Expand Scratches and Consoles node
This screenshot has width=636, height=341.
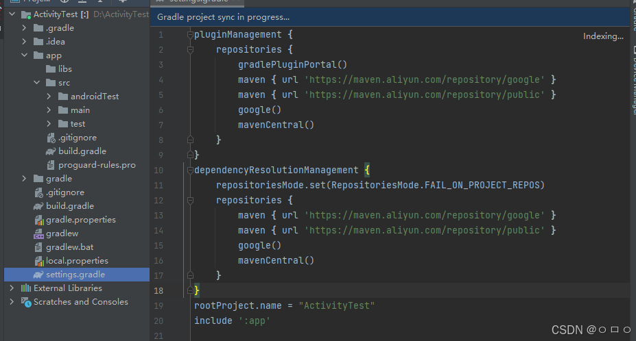pos(12,302)
